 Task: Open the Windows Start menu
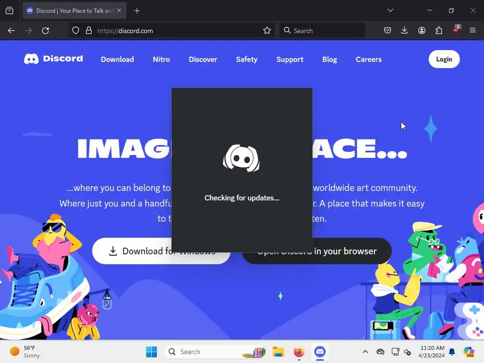(x=151, y=352)
